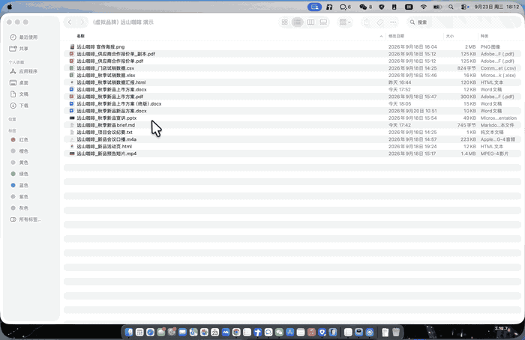This screenshot has height=340, width=525.
Task: Open the battery status menu
Action: click(437, 7)
